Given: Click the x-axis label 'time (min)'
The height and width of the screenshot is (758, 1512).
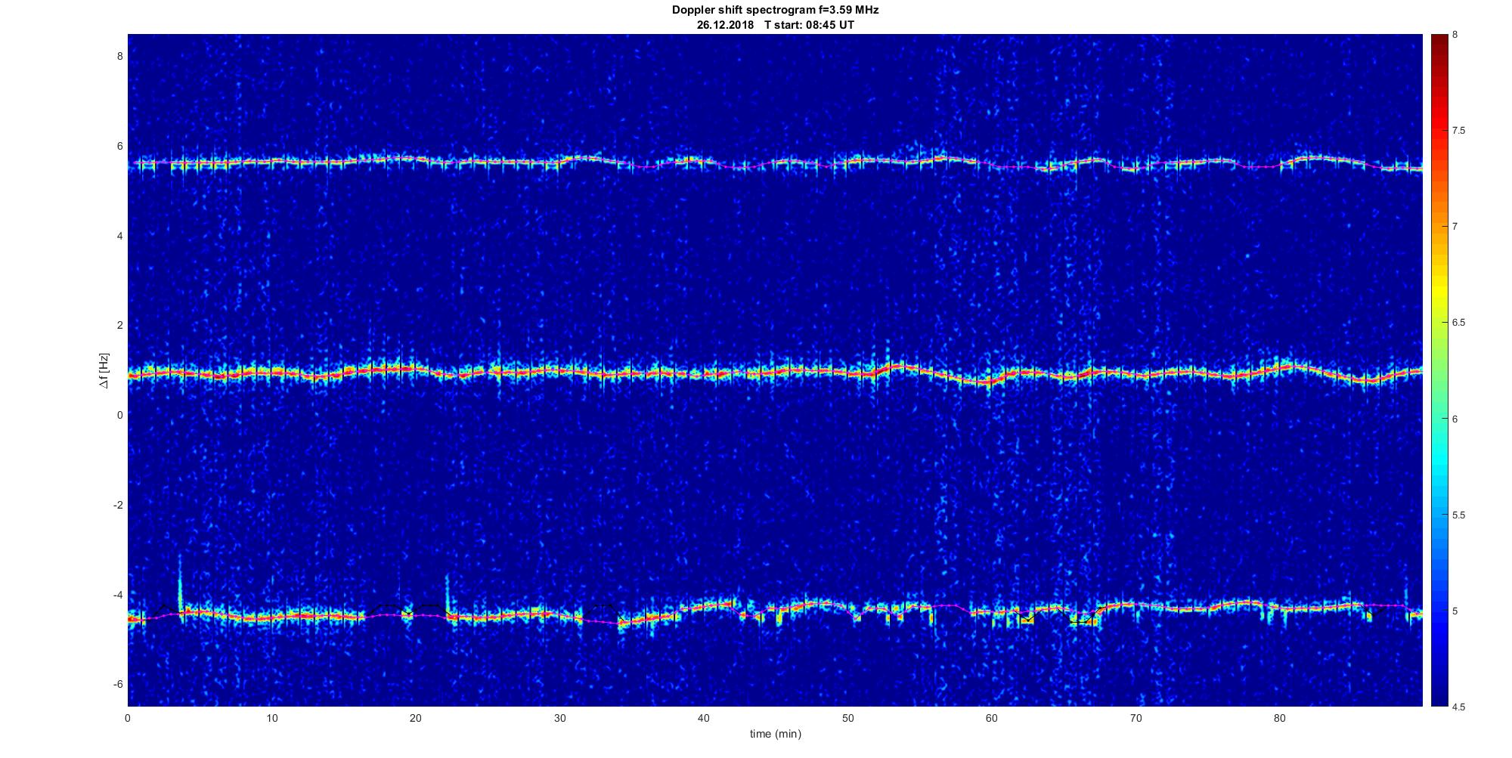Looking at the screenshot, I should point(776,734).
